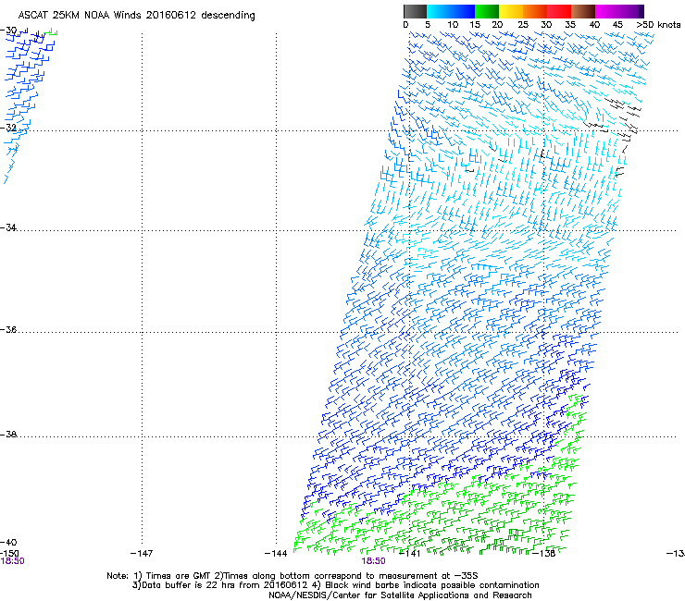
Task: Click the -144 longitude axis label
Action: tap(276, 554)
